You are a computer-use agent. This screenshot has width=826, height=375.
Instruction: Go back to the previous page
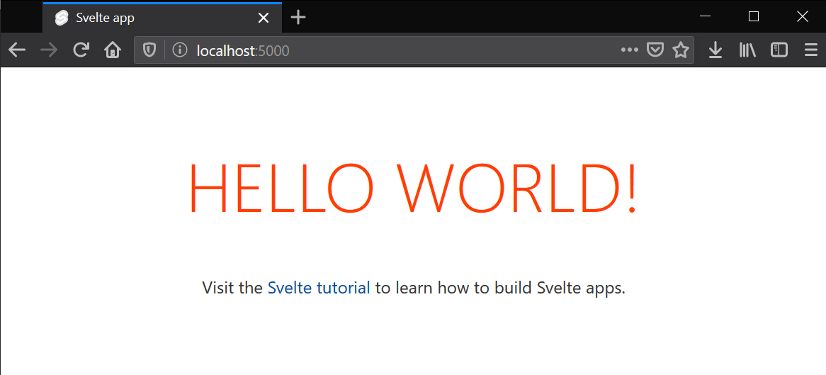(x=17, y=50)
